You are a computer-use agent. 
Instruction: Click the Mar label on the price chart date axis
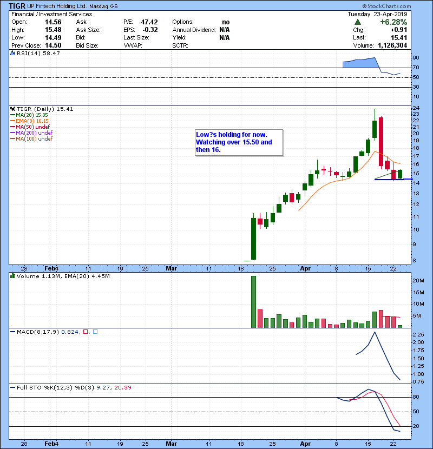[172, 269]
